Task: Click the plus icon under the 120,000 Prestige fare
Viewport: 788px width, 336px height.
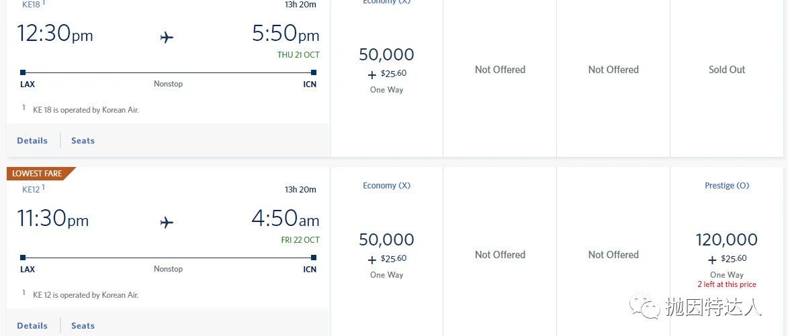Action: (712, 260)
